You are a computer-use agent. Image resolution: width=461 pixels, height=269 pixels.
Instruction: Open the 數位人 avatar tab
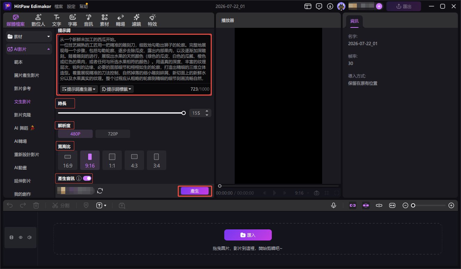click(x=38, y=21)
